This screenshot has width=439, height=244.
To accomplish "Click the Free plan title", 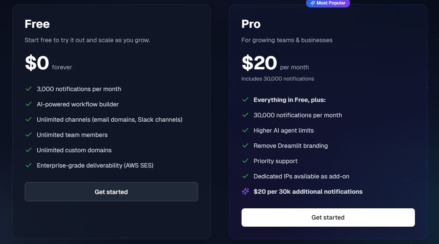I will pyautogui.click(x=37, y=24).
